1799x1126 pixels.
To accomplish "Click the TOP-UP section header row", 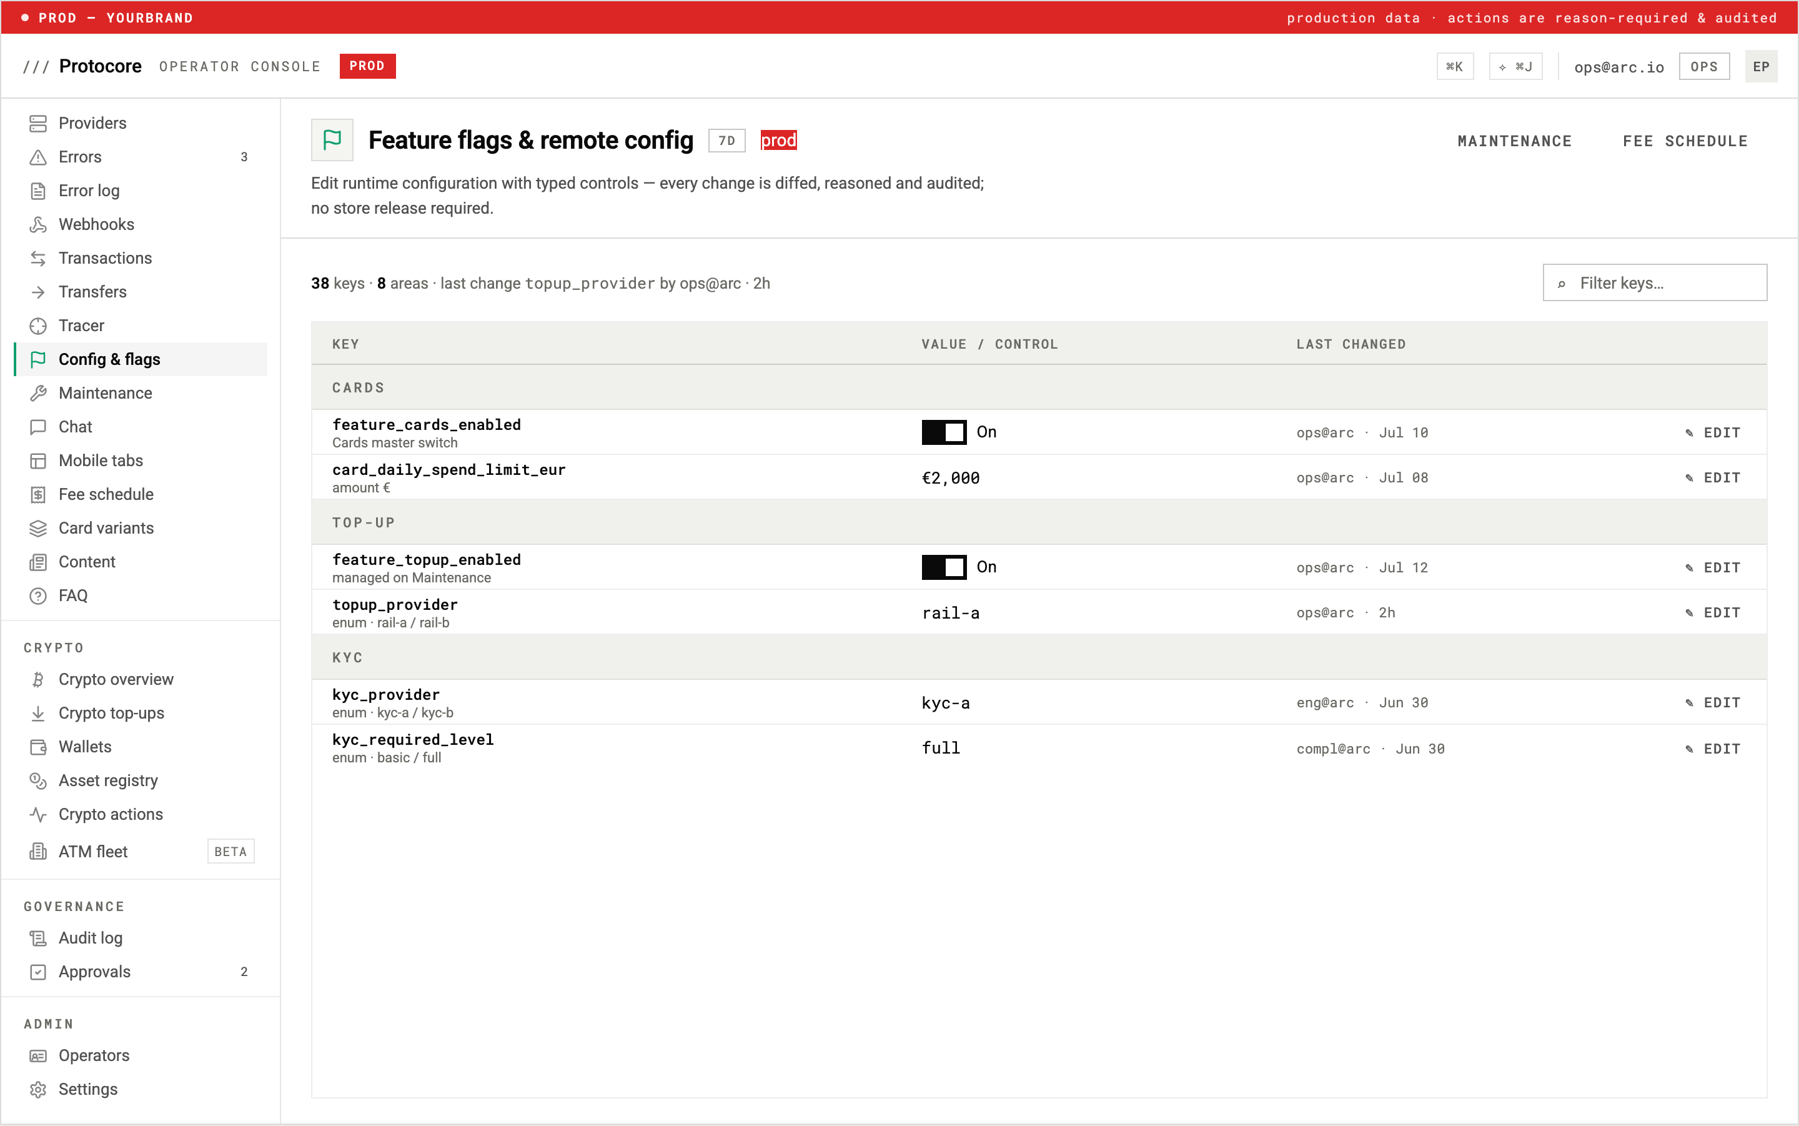I will click(1038, 522).
